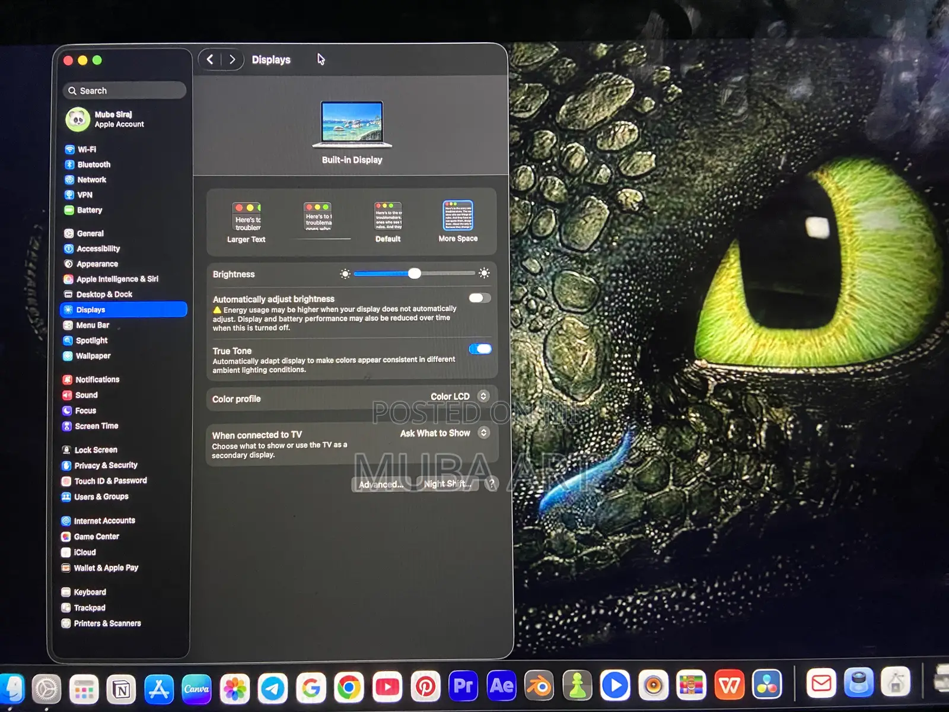949x712 pixels.
Task: Open Pinterest from the Dock
Action: click(426, 687)
